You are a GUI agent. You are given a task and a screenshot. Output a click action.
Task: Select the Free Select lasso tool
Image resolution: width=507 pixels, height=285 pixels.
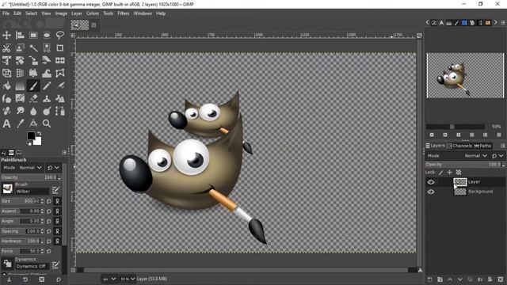tap(60, 35)
